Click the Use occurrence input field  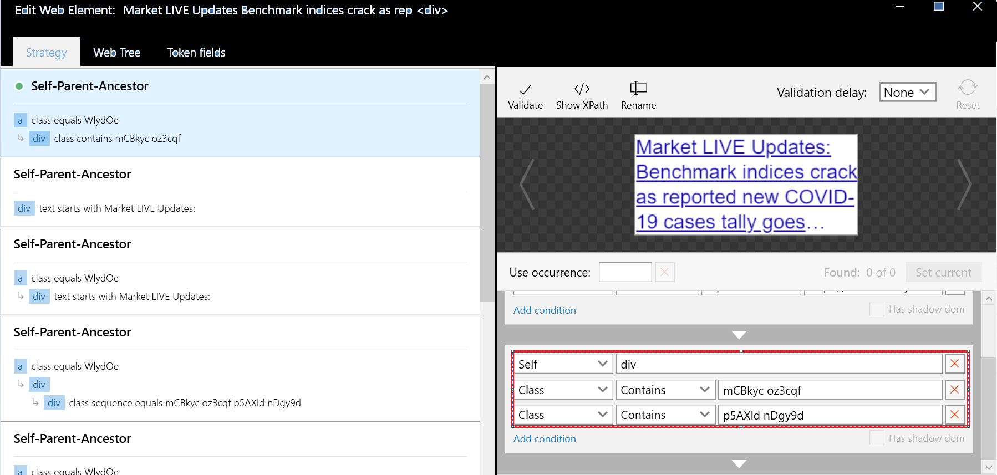coord(625,272)
